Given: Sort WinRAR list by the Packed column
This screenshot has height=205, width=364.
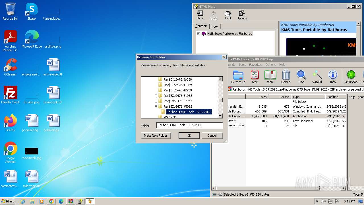Looking at the screenshot, I should [x=279, y=97].
